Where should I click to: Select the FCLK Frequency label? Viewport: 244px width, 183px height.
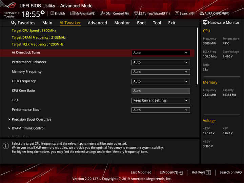click(x=24, y=81)
